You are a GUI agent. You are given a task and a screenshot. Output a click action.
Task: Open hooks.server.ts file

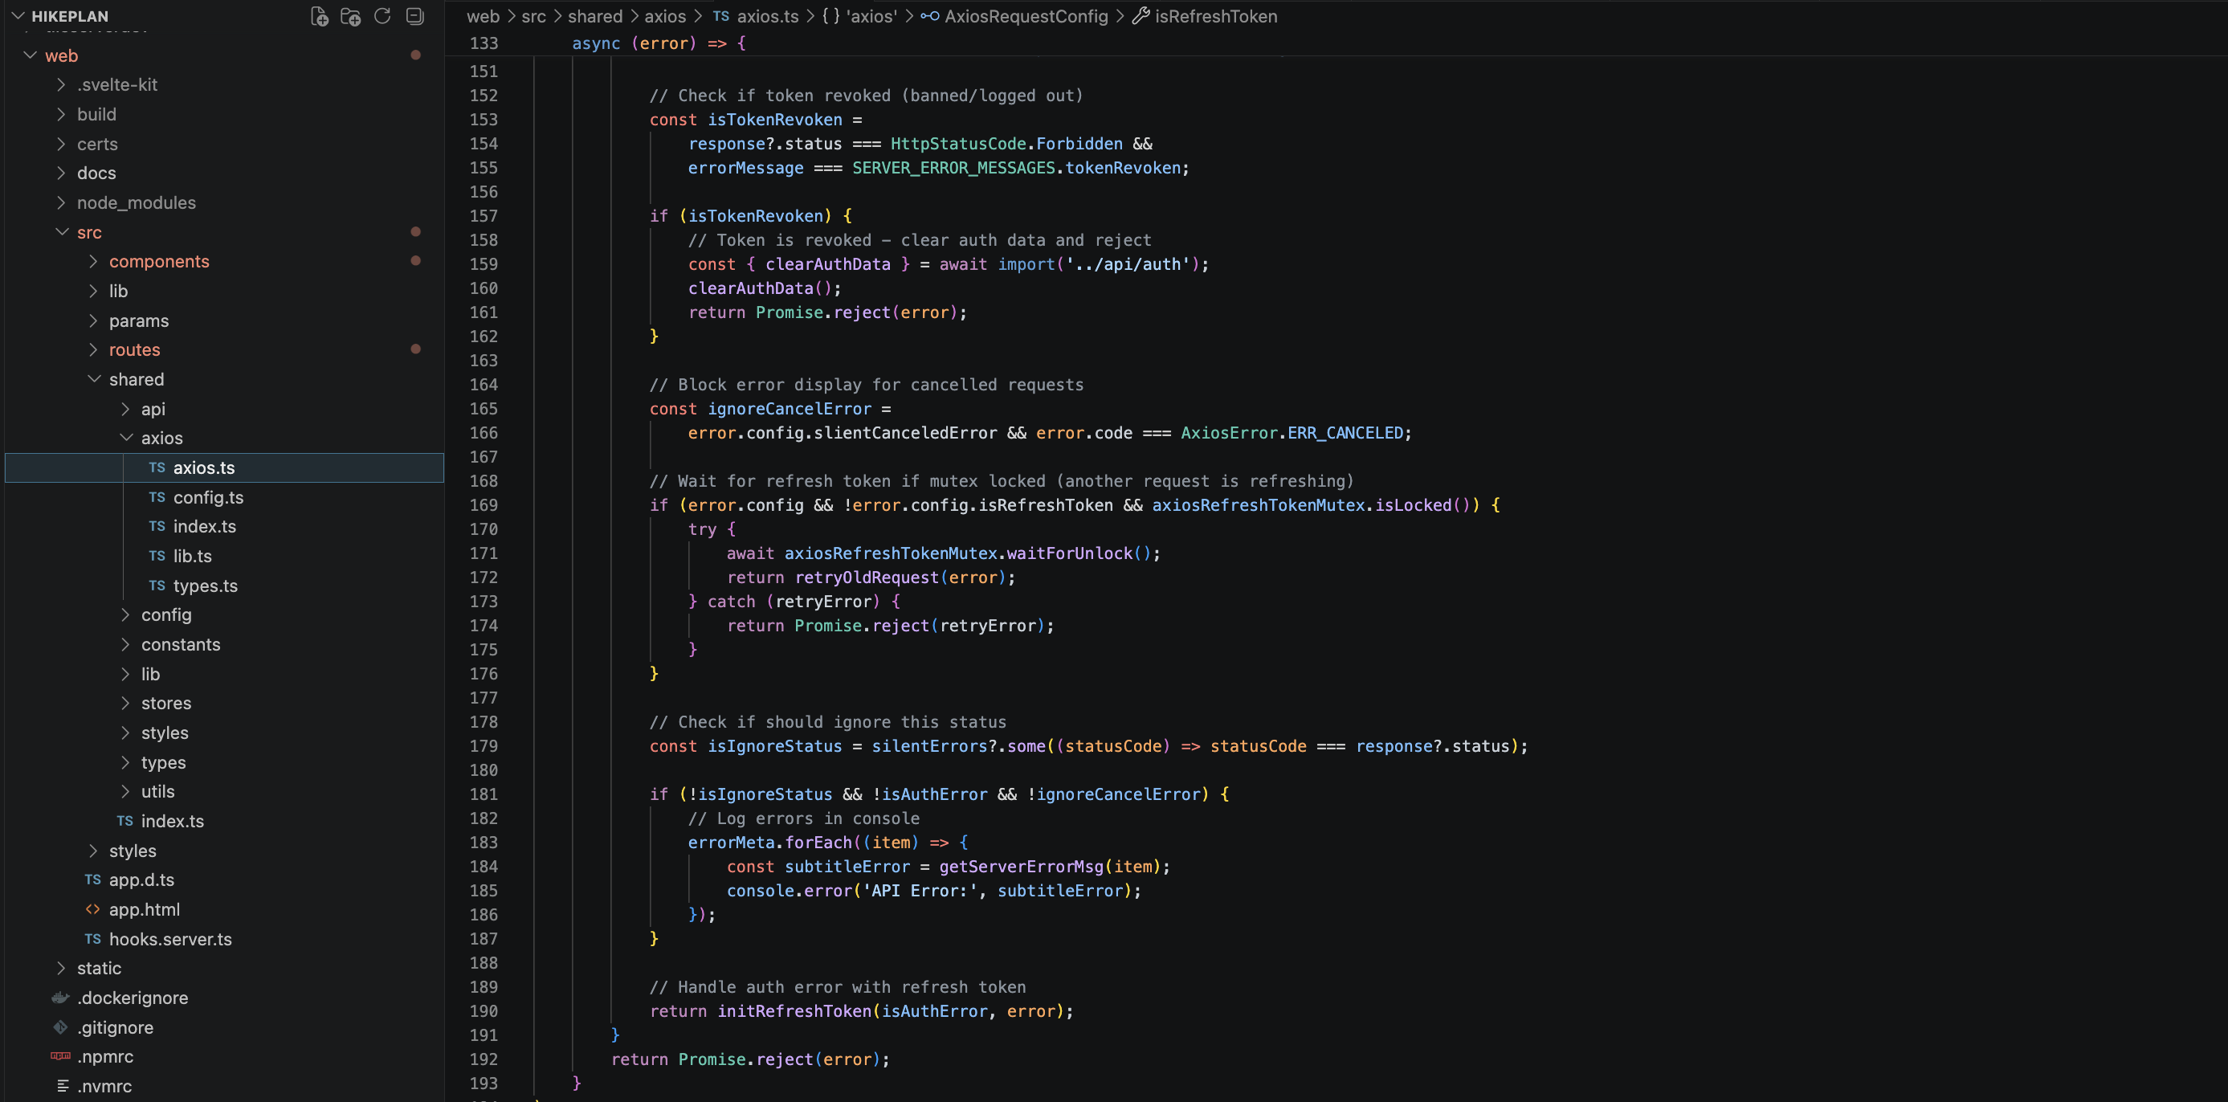[x=169, y=938]
